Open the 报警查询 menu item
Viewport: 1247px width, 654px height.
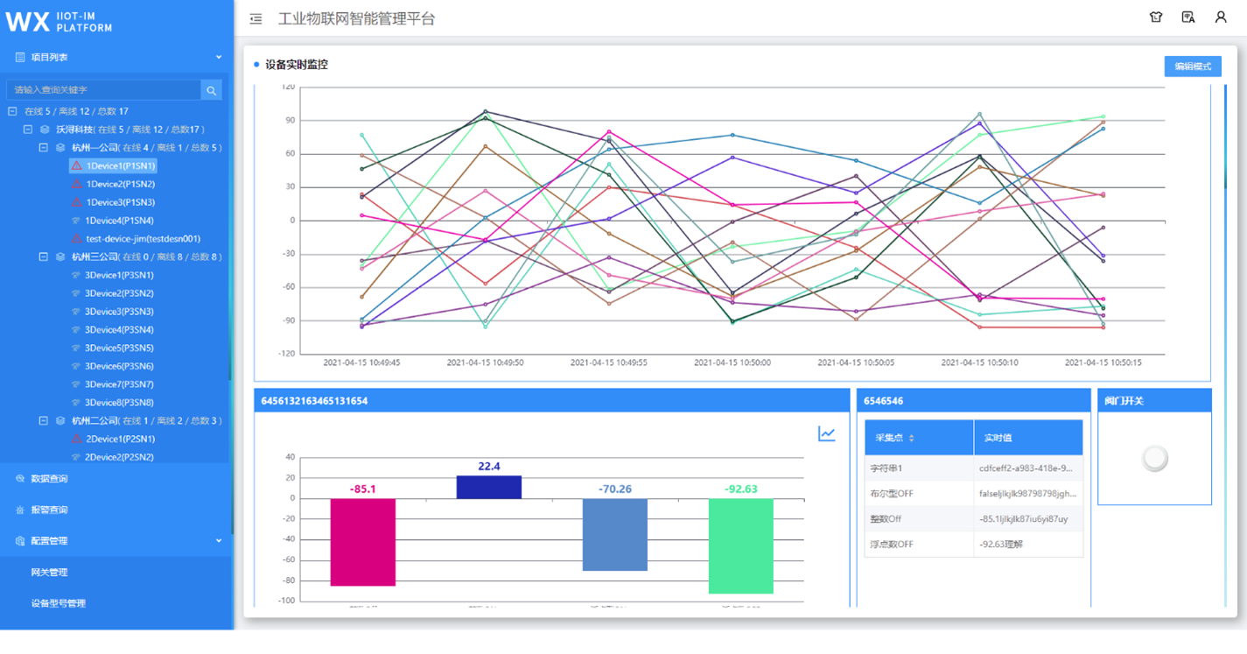click(x=49, y=510)
